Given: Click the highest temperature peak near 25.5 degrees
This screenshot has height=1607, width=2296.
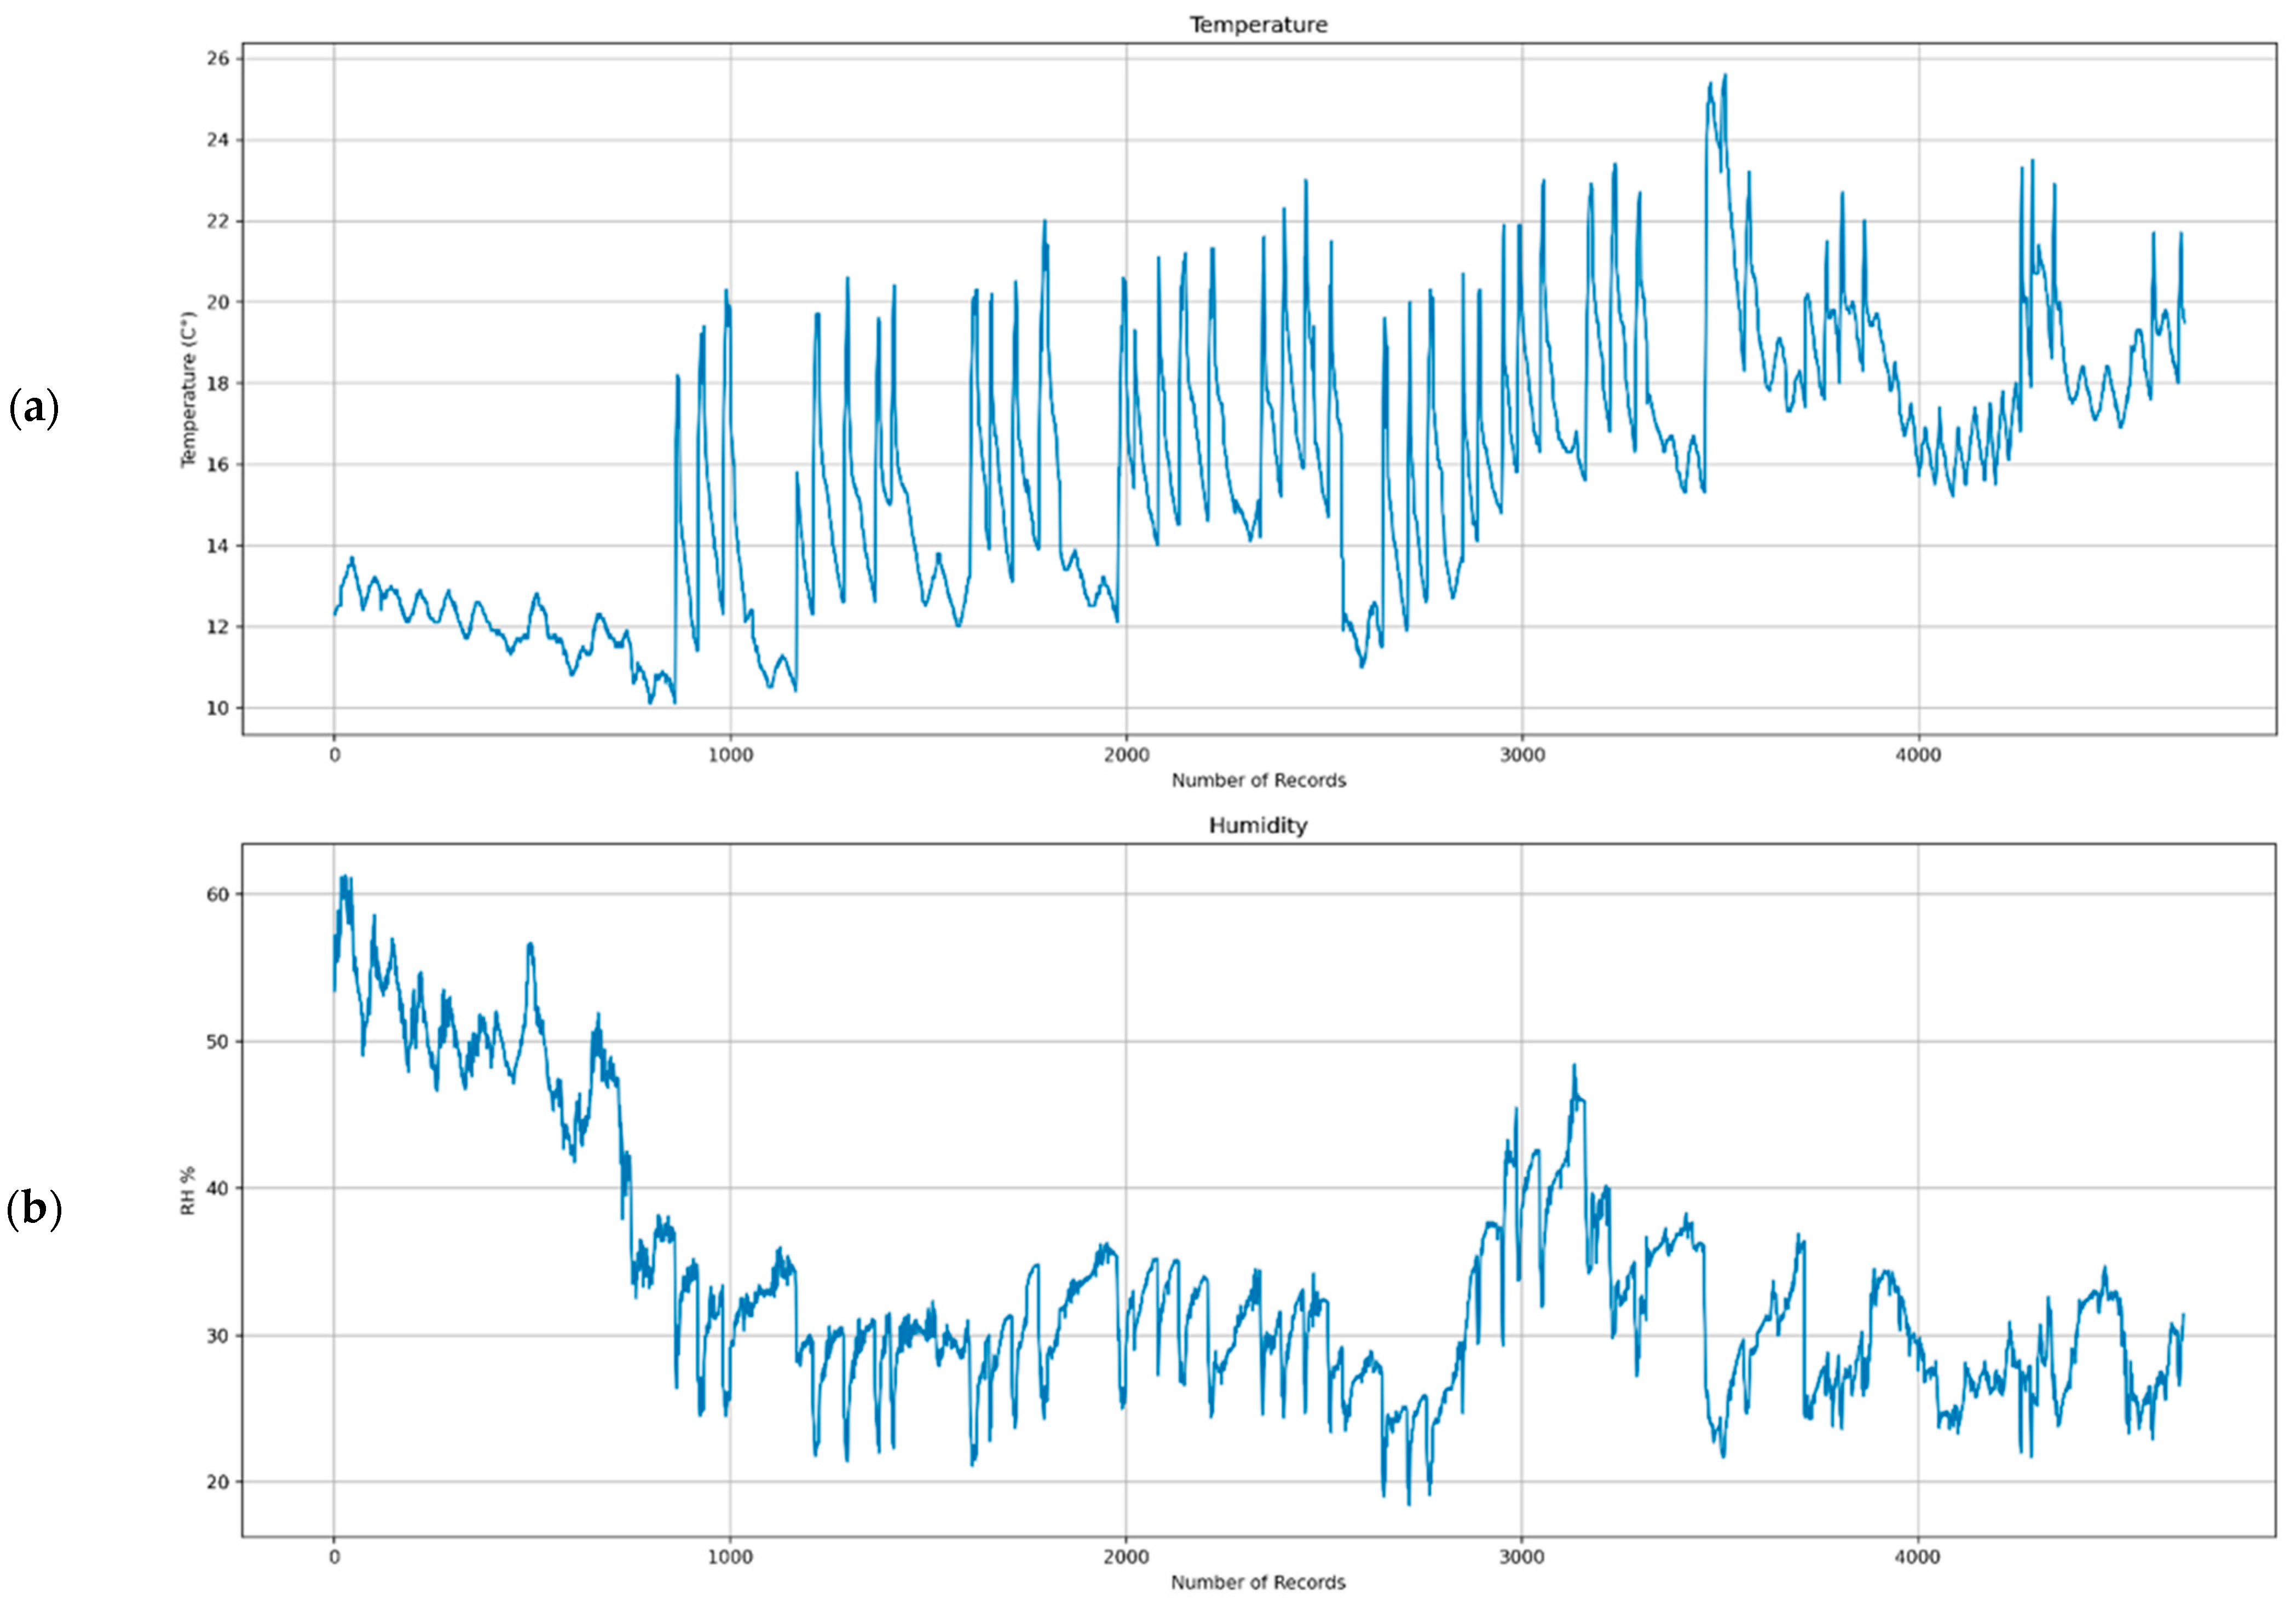Looking at the screenshot, I should [1724, 77].
